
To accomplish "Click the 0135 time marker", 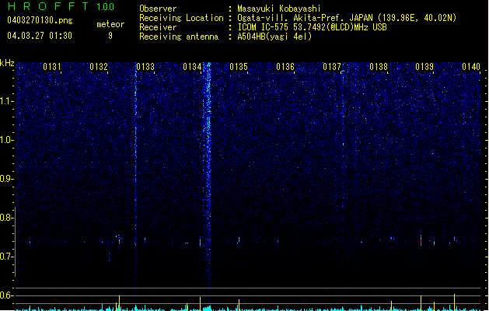I will 239,67.
